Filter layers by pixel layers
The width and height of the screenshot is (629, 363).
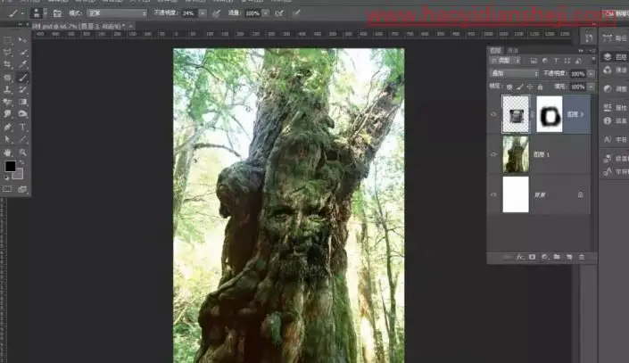[x=534, y=61]
